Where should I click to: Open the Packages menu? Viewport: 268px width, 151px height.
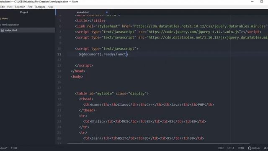tap(40, 7)
